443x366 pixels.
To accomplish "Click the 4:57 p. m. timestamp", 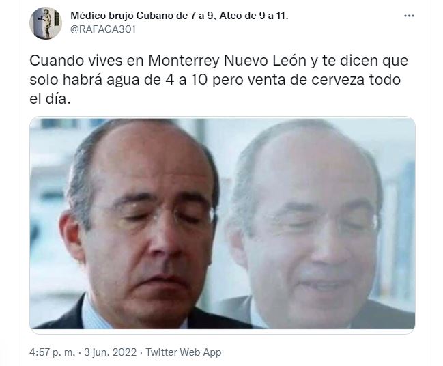I will [x=53, y=352].
